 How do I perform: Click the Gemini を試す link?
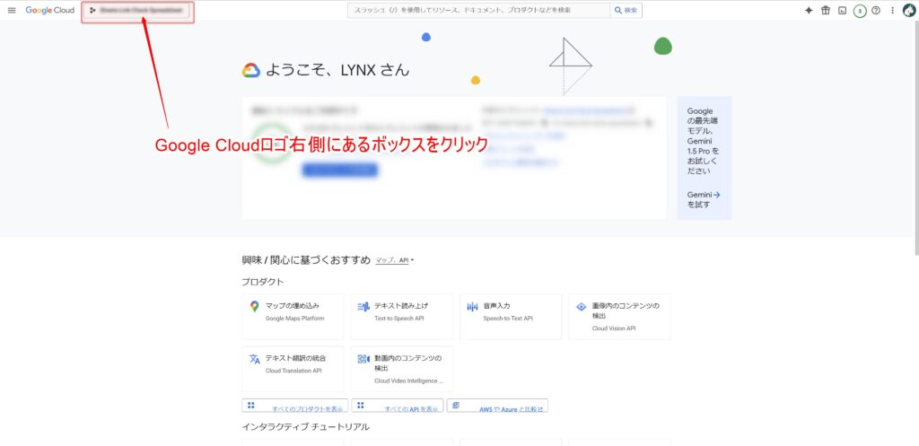point(704,199)
